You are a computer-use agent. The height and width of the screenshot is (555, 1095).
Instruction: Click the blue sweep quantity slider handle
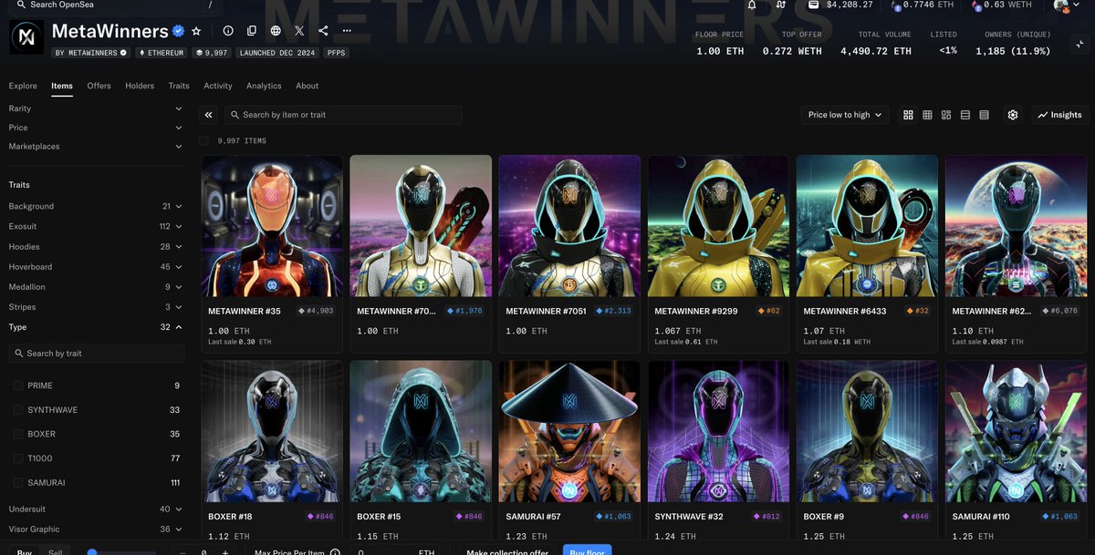92,552
